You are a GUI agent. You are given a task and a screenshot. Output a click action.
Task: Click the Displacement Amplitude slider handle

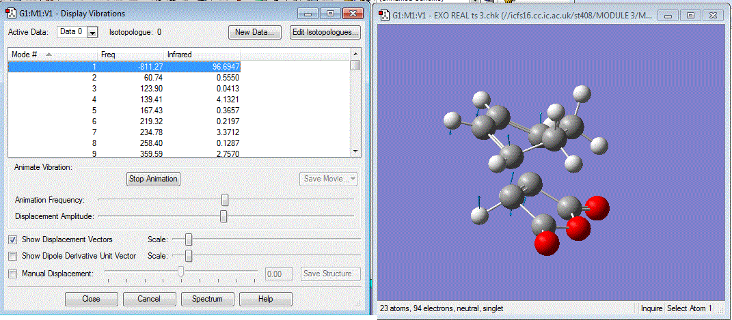(223, 216)
